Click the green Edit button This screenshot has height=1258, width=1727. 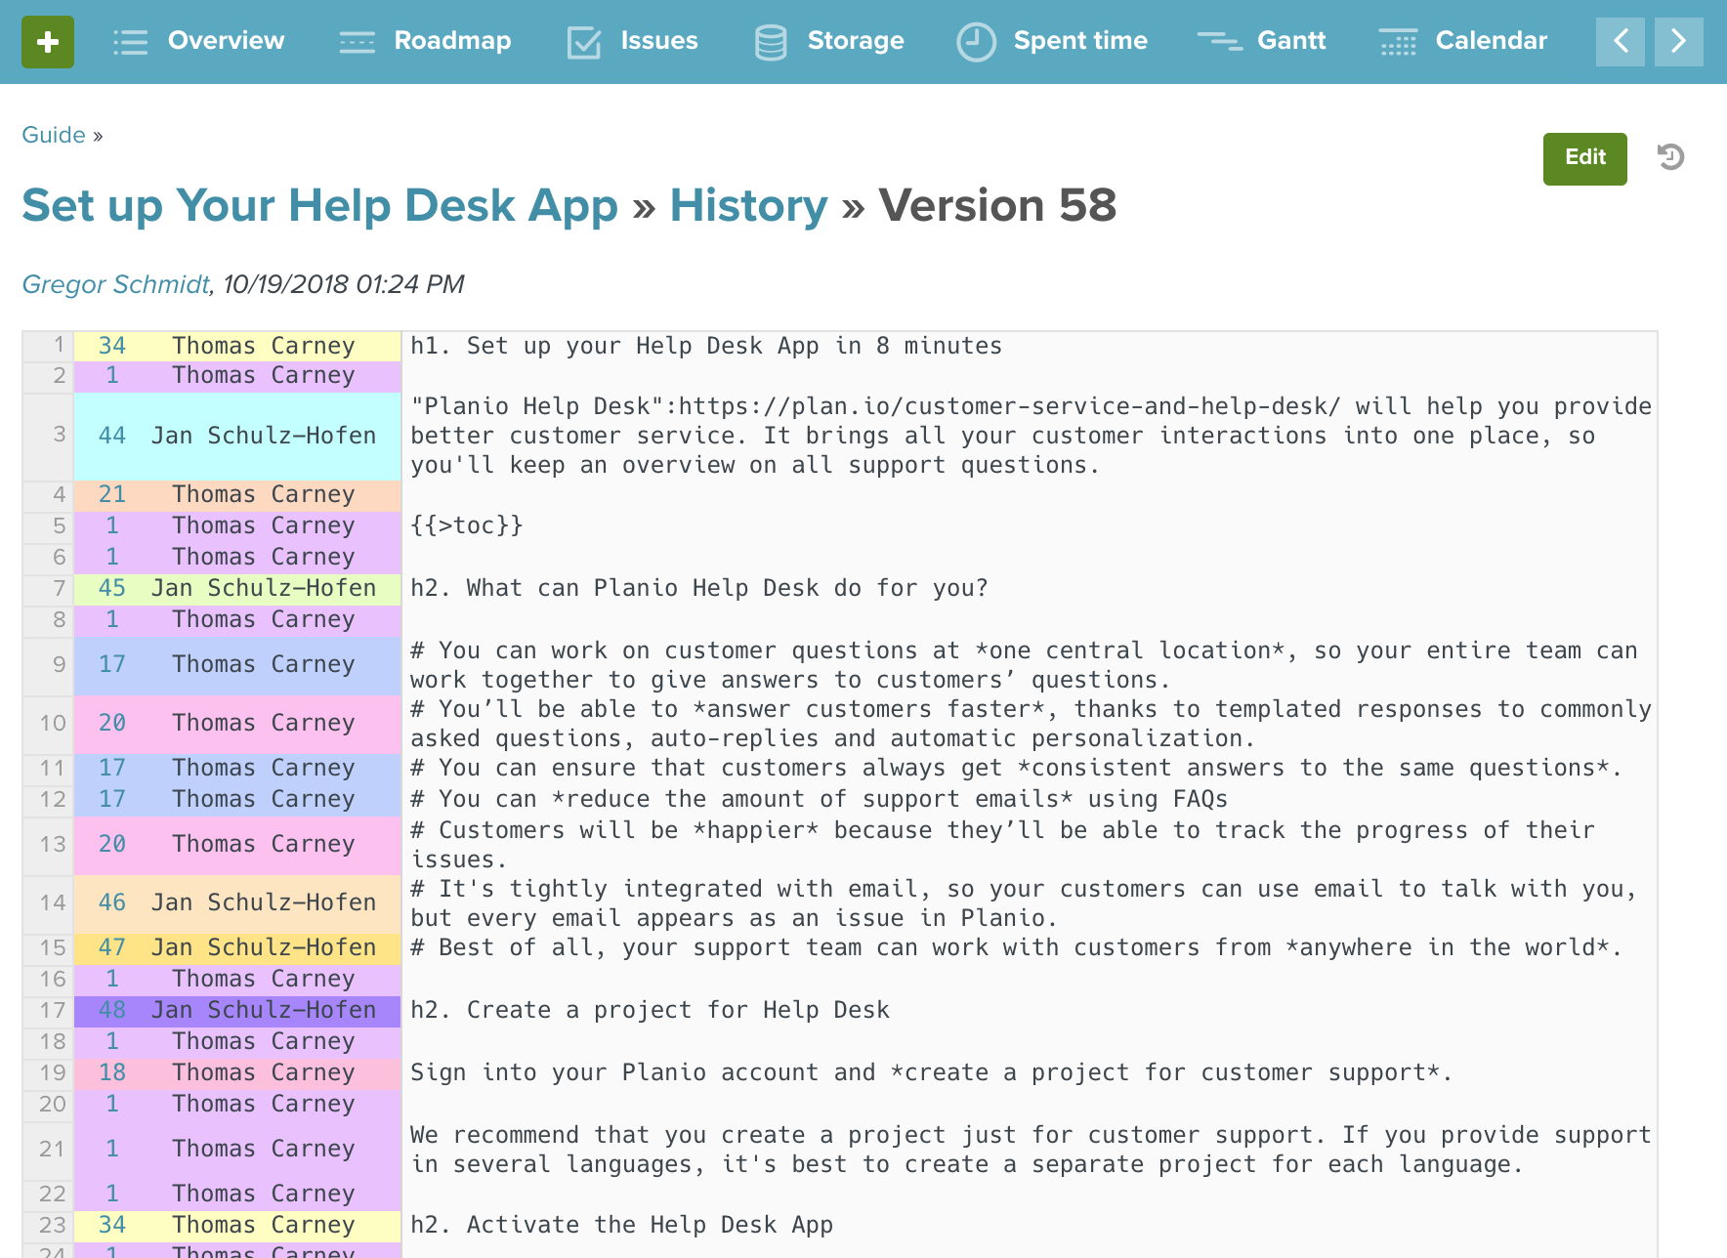tap(1584, 158)
